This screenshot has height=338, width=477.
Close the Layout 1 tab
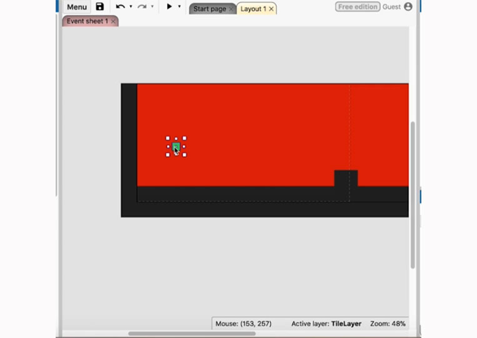pos(271,9)
